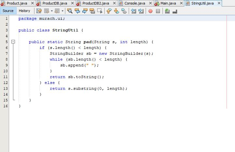The width and height of the screenshot is (235, 152).
Task: Click the Console.java file icon
Action: (121, 3)
